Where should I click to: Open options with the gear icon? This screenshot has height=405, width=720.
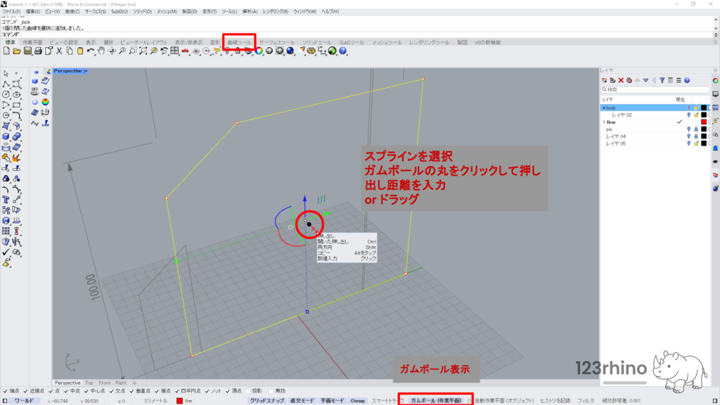(311, 51)
